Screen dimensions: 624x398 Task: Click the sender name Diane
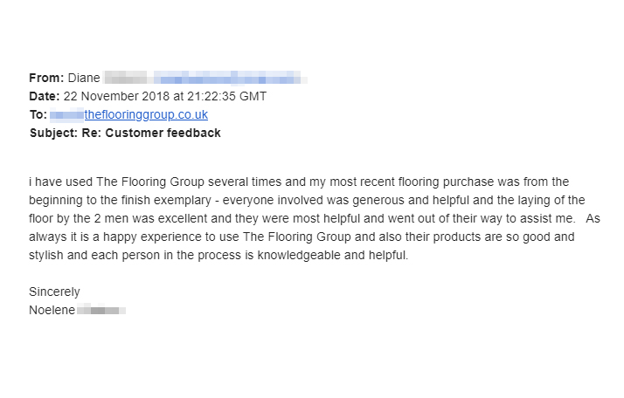pyautogui.click(x=84, y=78)
